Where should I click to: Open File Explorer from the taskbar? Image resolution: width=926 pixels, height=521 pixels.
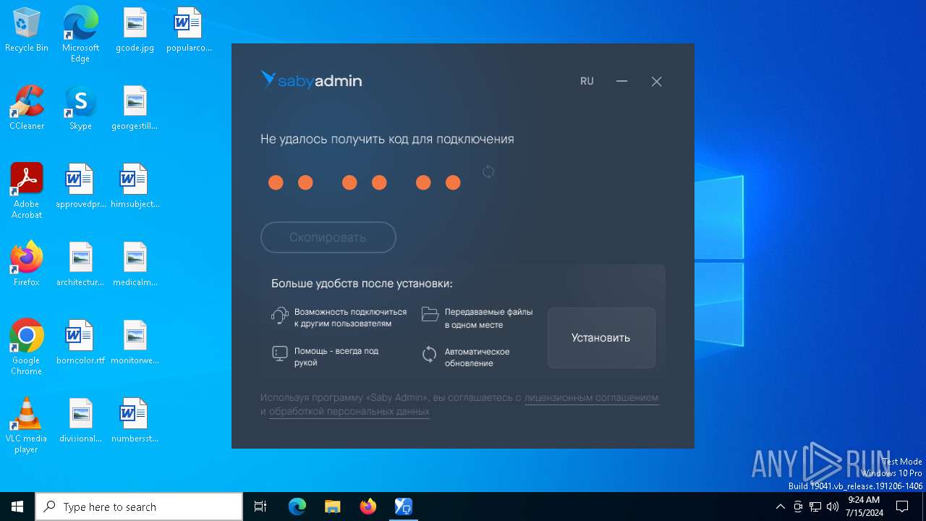pos(332,507)
